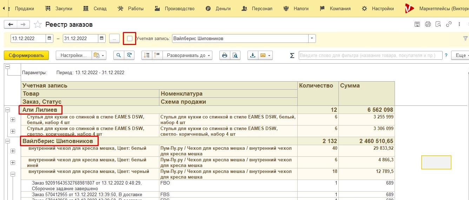Open the Закупки menu section

pyautogui.click(x=59, y=8)
